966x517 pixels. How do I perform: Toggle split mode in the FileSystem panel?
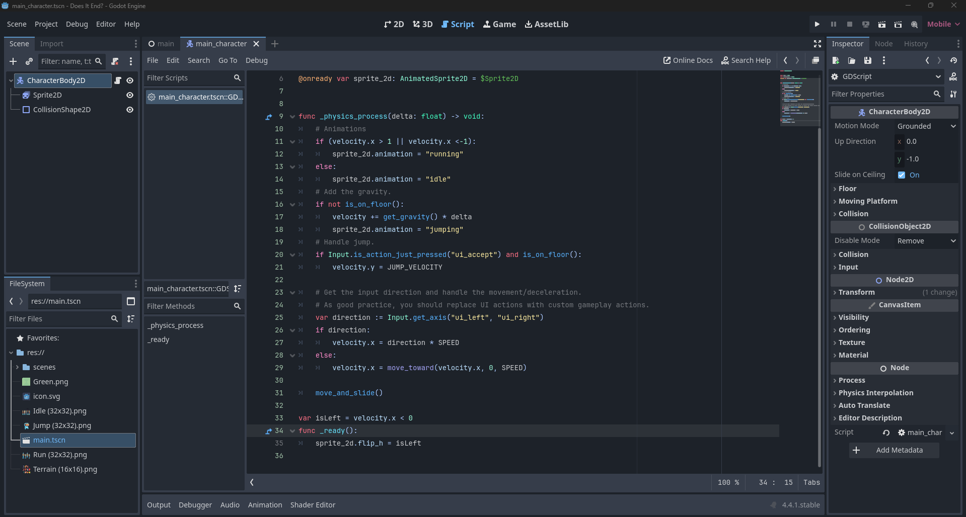[x=131, y=301]
